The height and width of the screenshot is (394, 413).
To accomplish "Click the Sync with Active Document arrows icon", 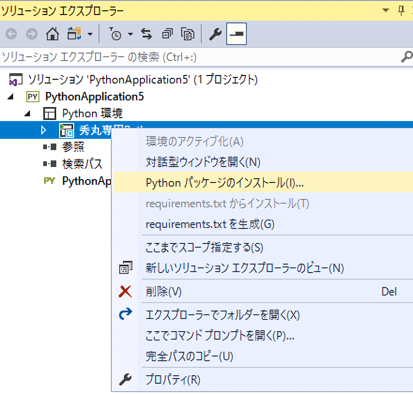I will [x=147, y=34].
